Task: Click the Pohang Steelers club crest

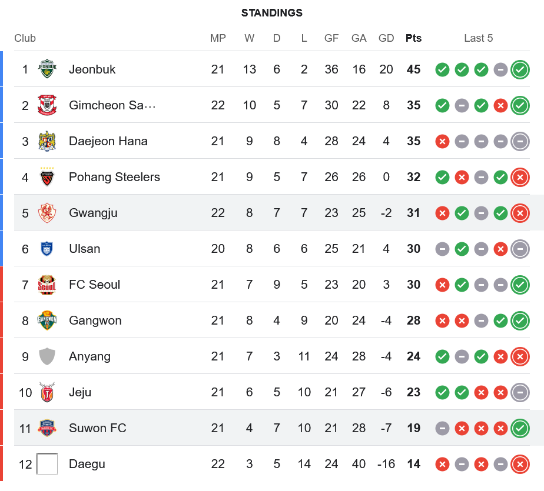Action: (47, 177)
